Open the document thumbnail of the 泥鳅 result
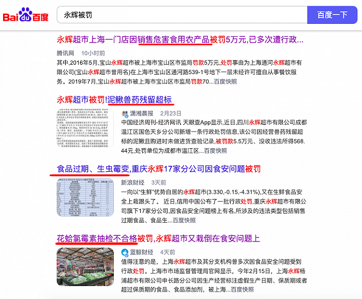The image size is (362, 299). point(85,128)
